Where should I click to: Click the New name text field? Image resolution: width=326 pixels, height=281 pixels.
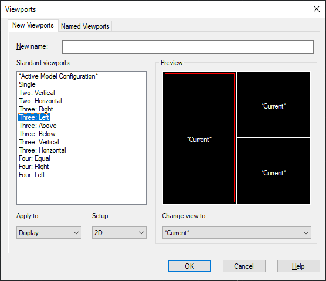tap(188, 47)
